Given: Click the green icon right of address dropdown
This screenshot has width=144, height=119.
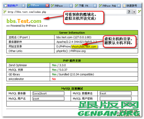Looking at the screenshot, I should tap(139, 11).
